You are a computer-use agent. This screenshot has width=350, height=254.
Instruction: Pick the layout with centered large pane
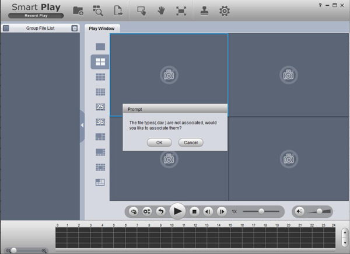[100, 167]
